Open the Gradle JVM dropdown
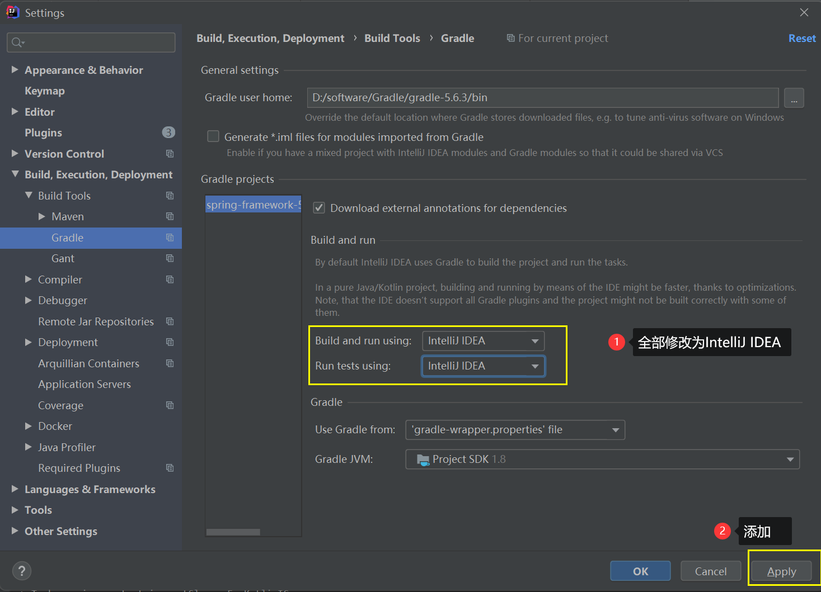 (602, 460)
